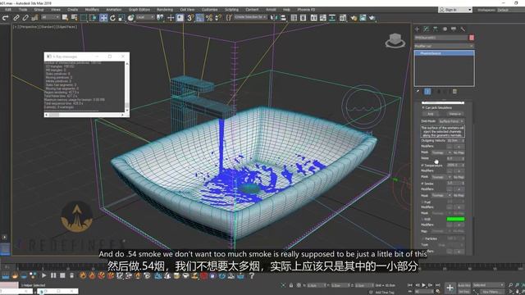The width and height of the screenshot is (525, 295).
Task: Click the object name field in Modify panel
Action: 441,38
